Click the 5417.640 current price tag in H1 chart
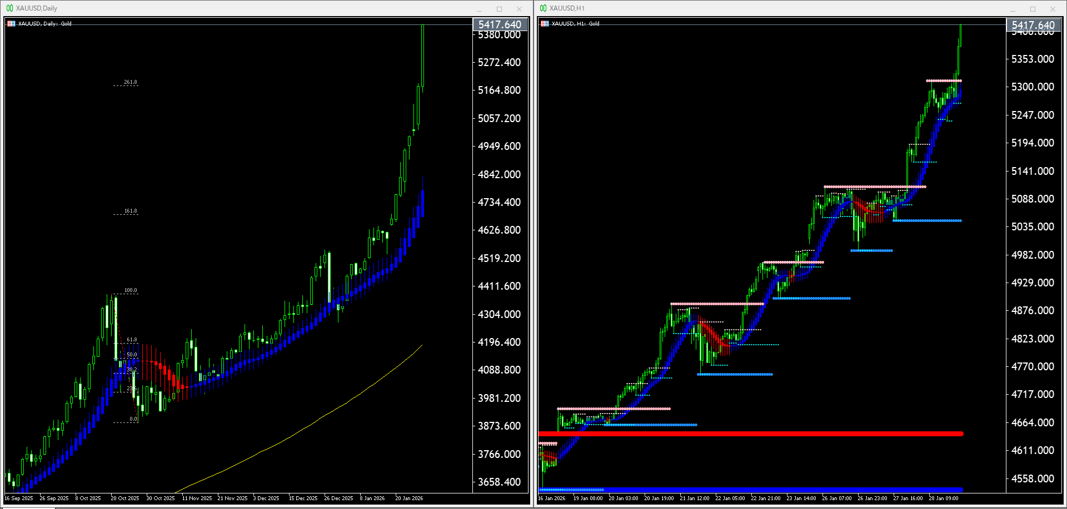The width and height of the screenshot is (1067, 509). 1033,25
